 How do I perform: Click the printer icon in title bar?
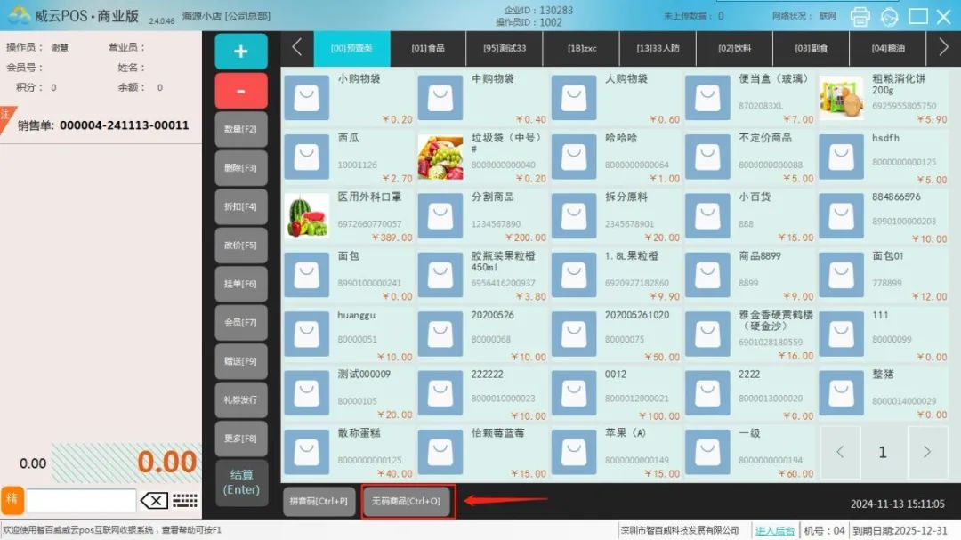pyautogui.click(x=860, y=17)
